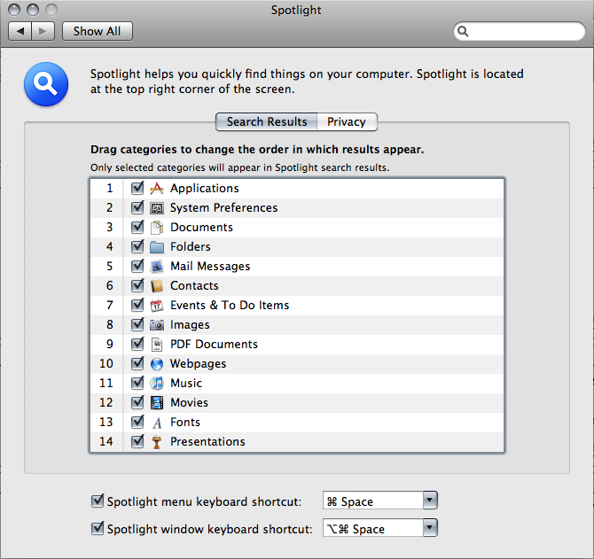Click the yellow minimize window button
The width and height of the screenshot is (594, 559).
point(33,10)
